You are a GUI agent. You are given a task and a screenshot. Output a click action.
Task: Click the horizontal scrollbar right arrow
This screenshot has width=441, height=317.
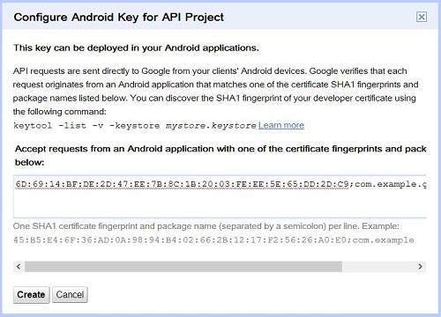(x=421, y=267)
